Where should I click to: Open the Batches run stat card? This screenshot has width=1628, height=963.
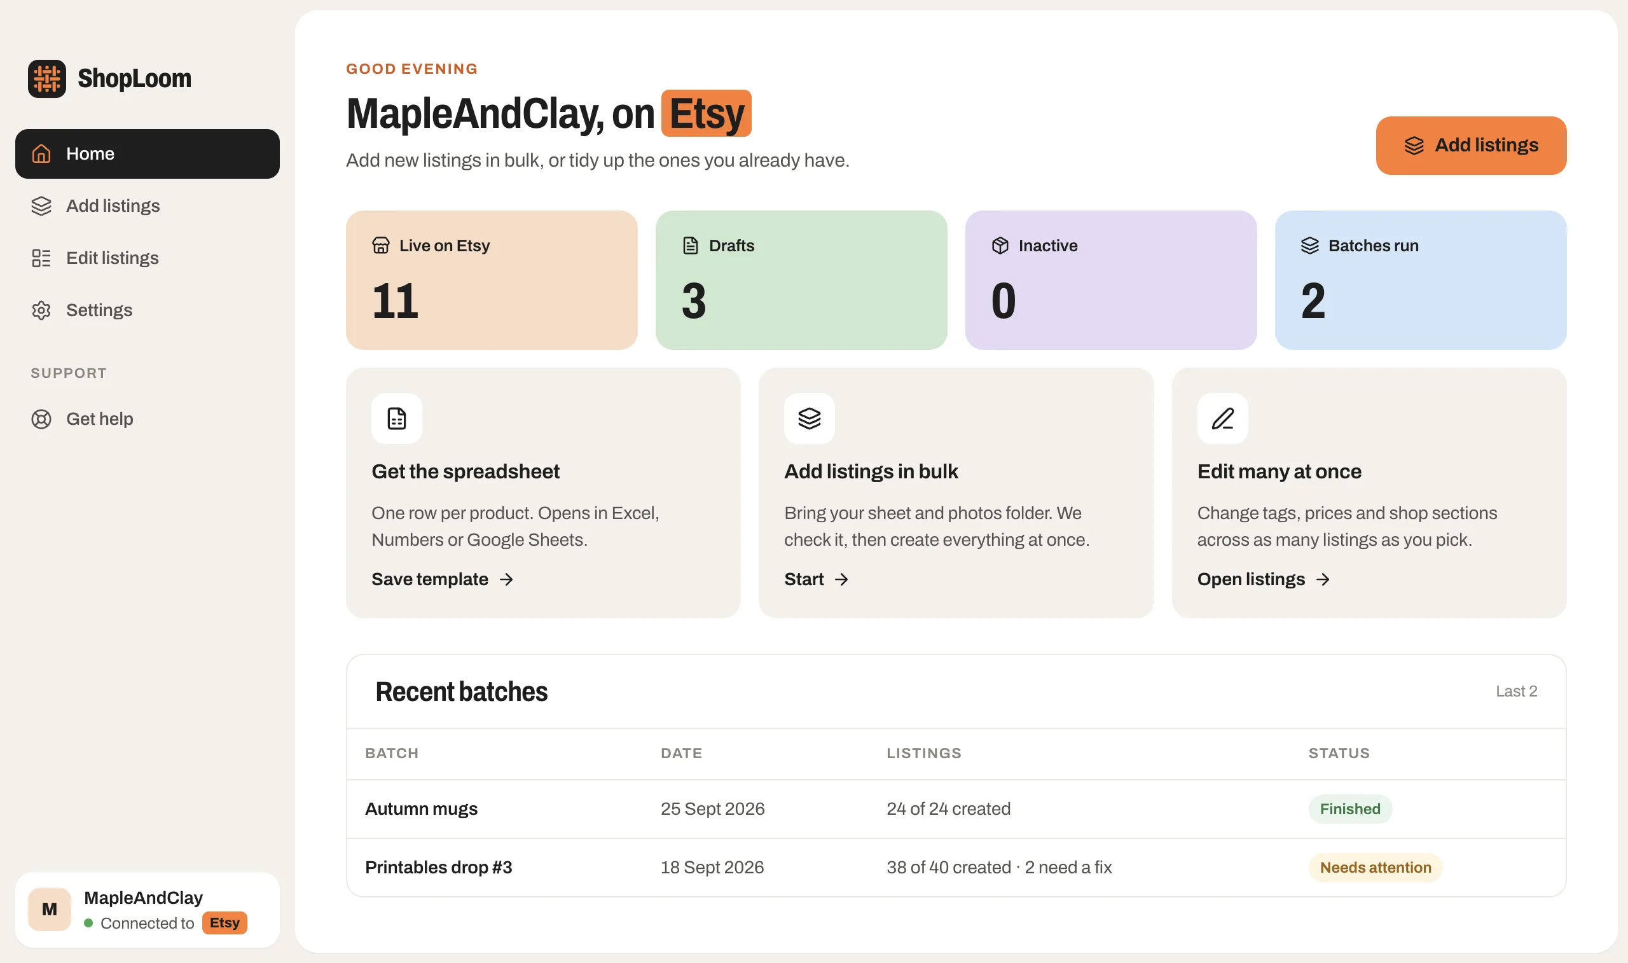point(1421,281)
